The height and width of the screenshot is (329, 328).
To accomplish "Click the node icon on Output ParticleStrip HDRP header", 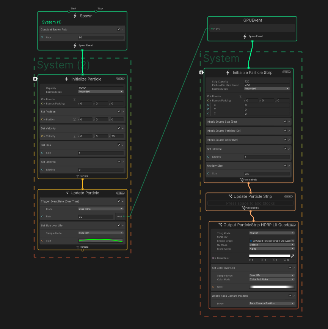I will [220, 225].
